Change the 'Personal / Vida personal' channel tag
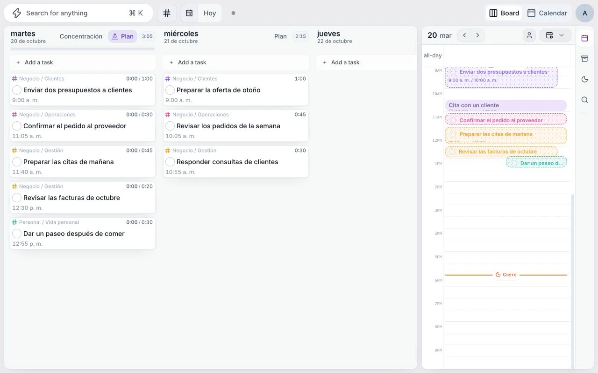Viewport: 598px width, 373px height. pos(45,222)
